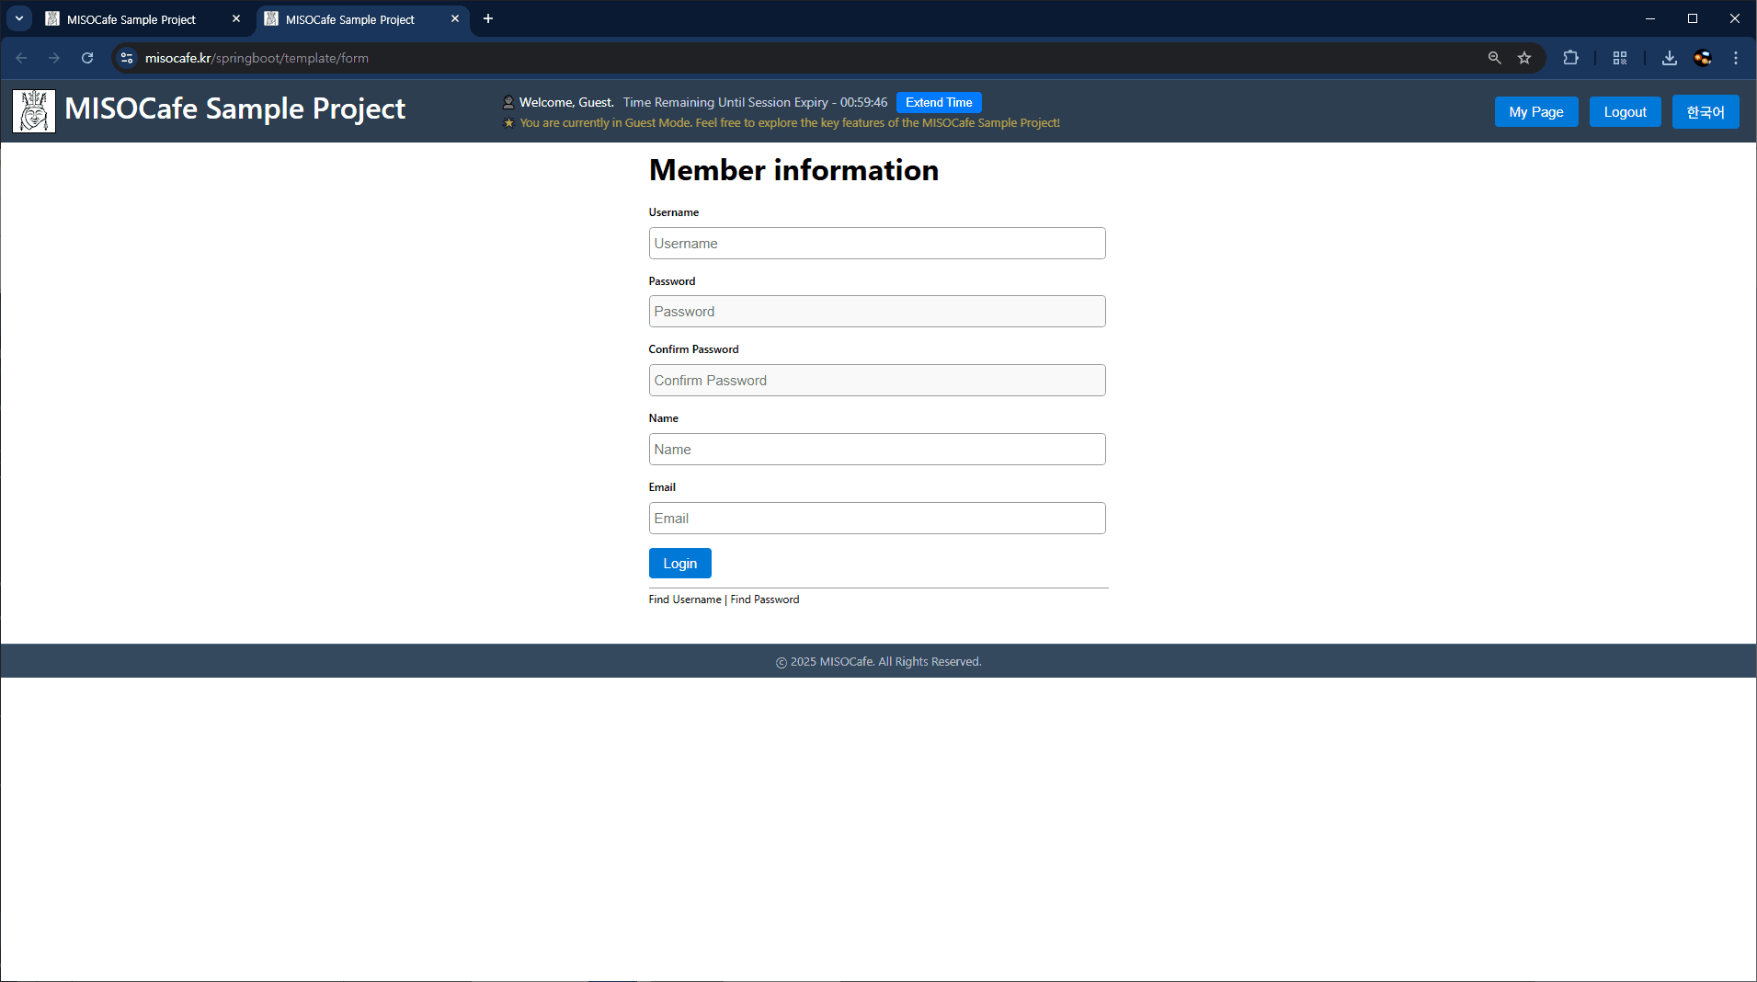Click into the Email input field

[x=876, y=519]
